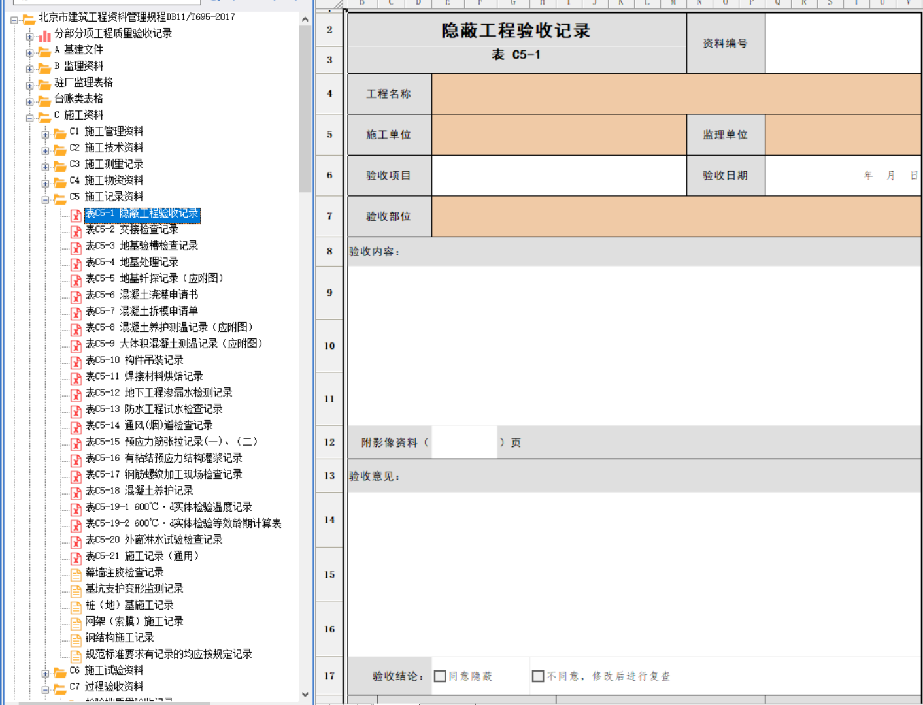923x705 pixels.
Task: Check the 同意隐蔽 checkbox
Action: (441, 676)
